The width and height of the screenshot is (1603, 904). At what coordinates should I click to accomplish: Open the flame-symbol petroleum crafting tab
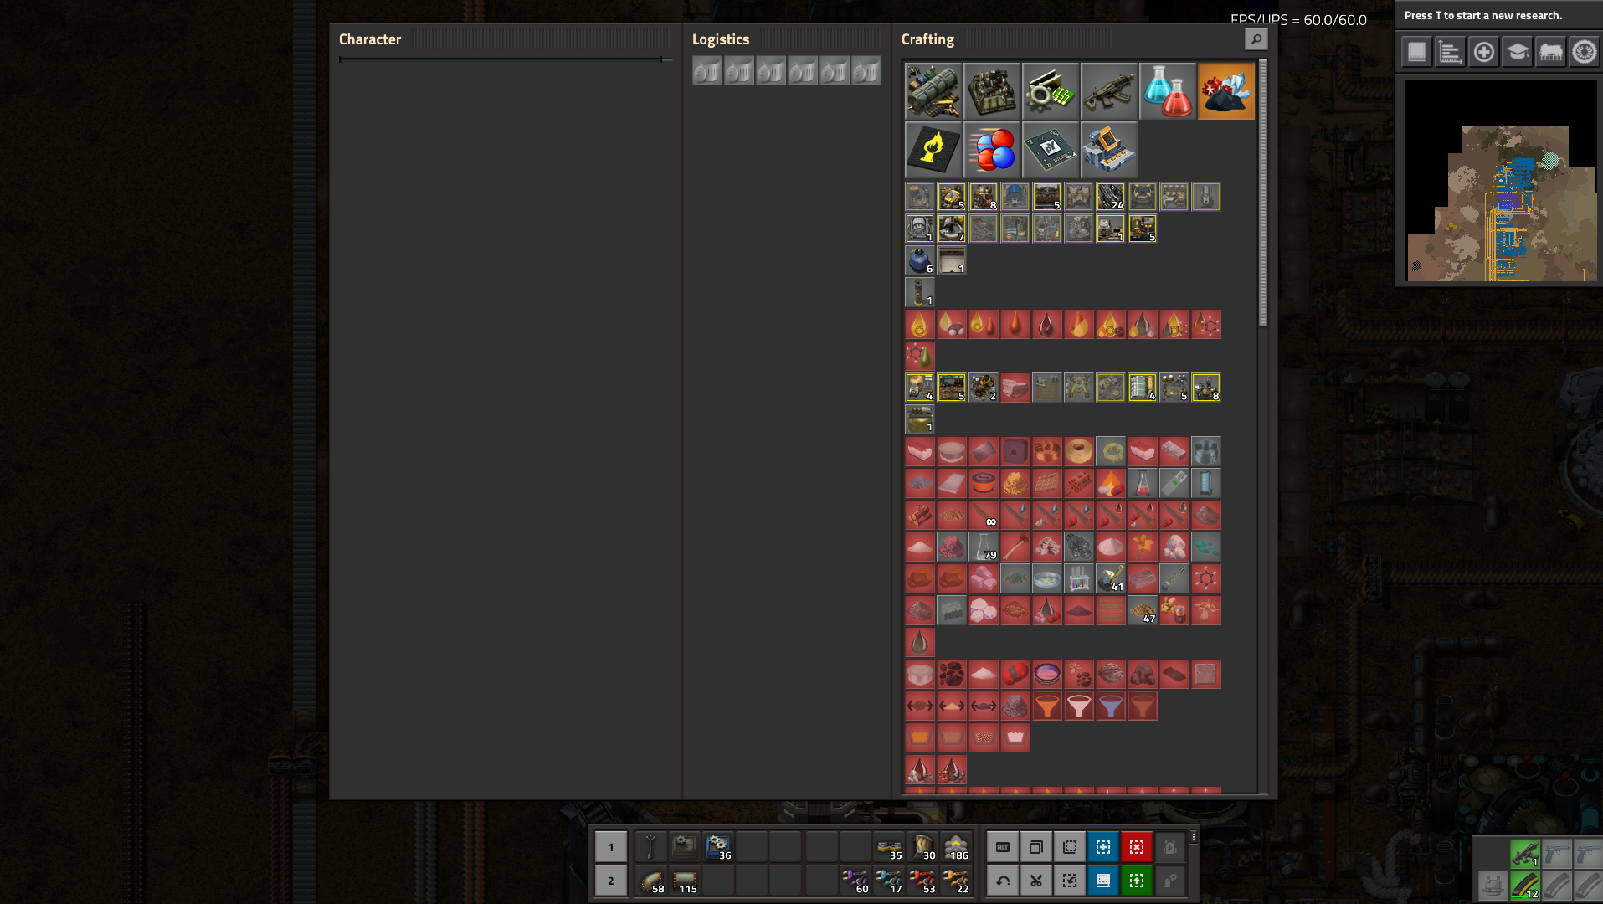click(933, 150)
